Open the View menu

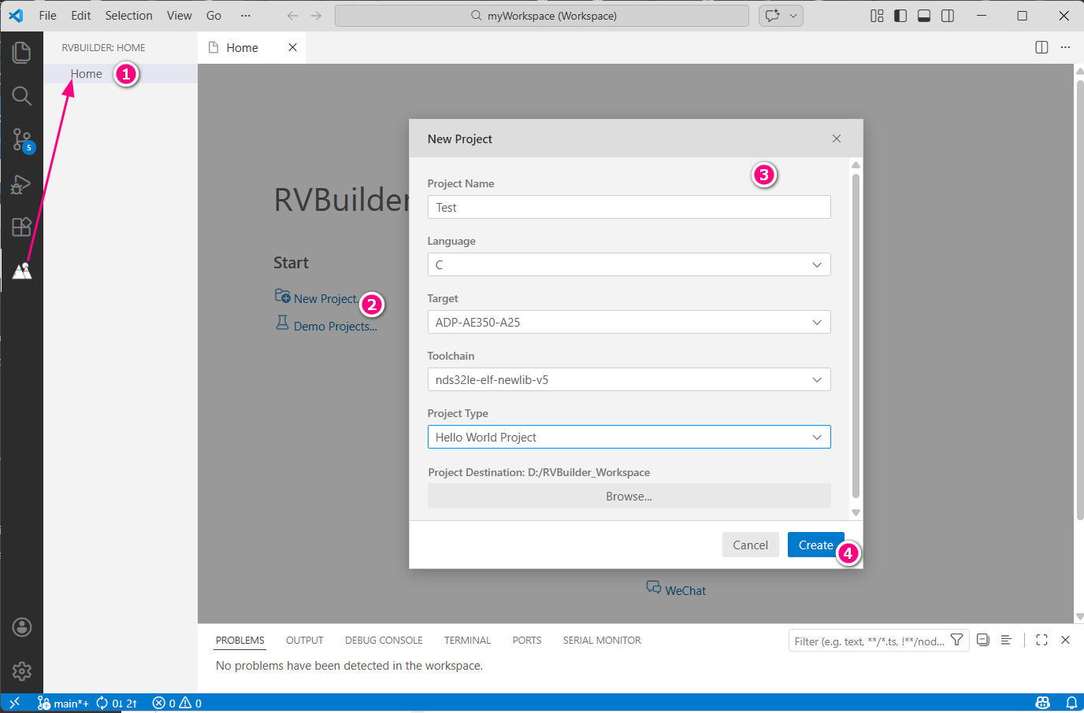point(179,15)
